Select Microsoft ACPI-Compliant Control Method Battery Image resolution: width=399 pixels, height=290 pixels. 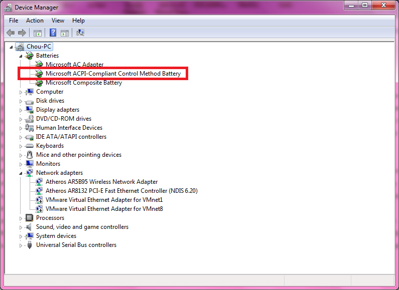113,74
